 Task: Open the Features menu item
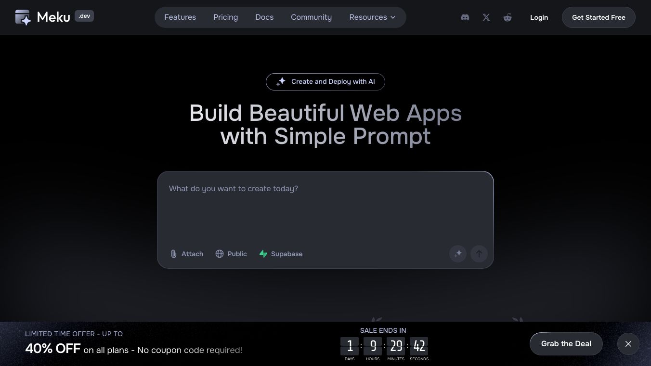click(180, 17)
